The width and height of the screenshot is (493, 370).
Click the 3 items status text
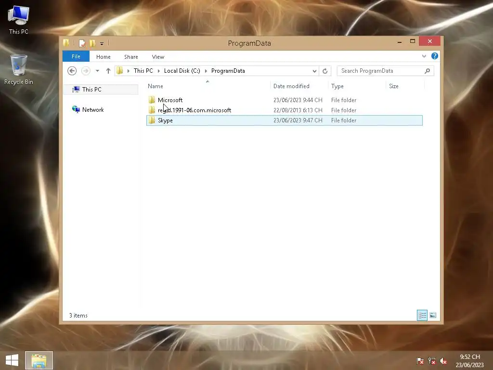[78, 315]
